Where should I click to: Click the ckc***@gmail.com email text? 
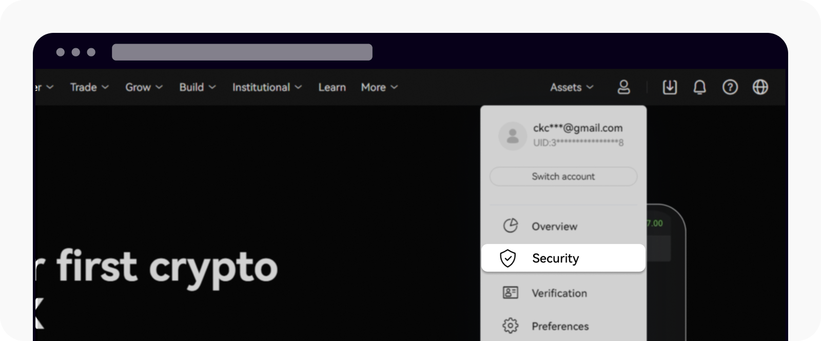[578, 128]
